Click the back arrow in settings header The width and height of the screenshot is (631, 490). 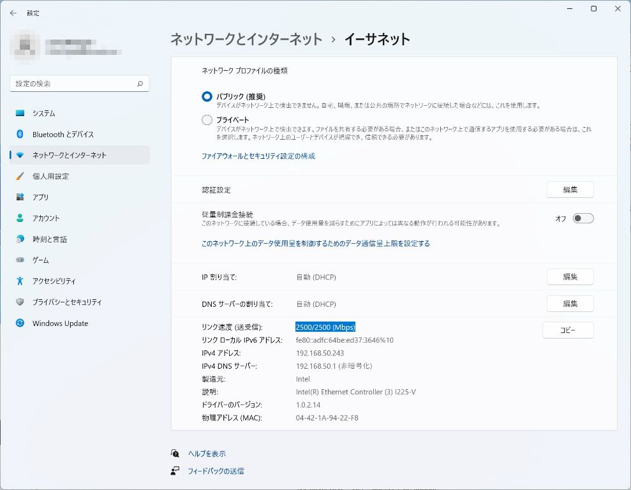pos(13,13)
